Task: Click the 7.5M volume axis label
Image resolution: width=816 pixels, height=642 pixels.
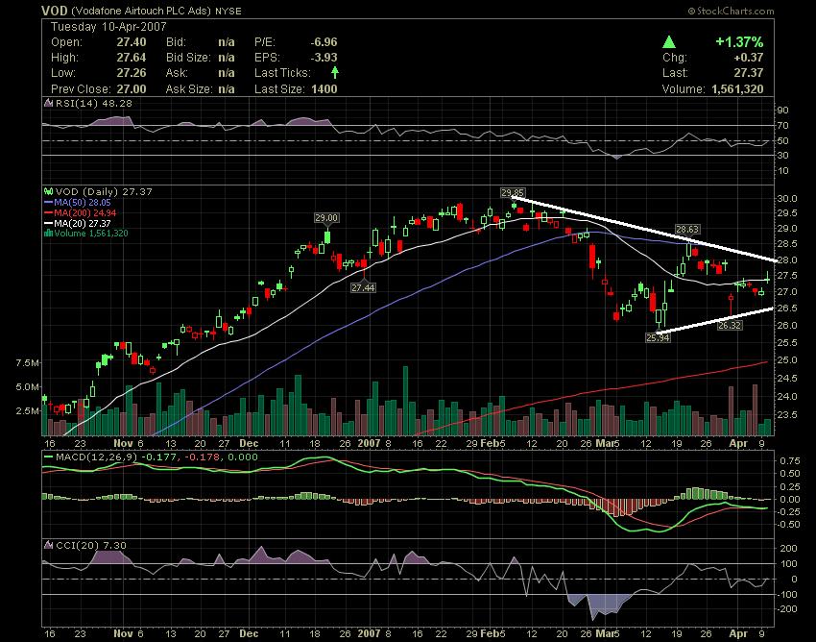Action: (27, 362)
